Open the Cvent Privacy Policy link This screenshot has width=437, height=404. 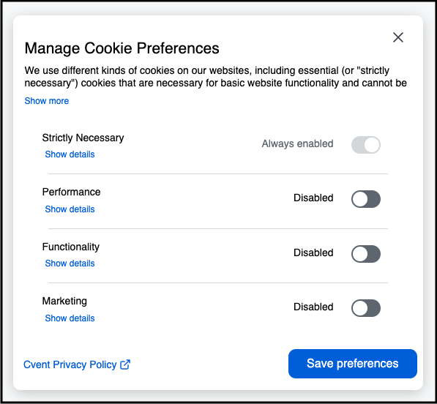tap(70, 364)
